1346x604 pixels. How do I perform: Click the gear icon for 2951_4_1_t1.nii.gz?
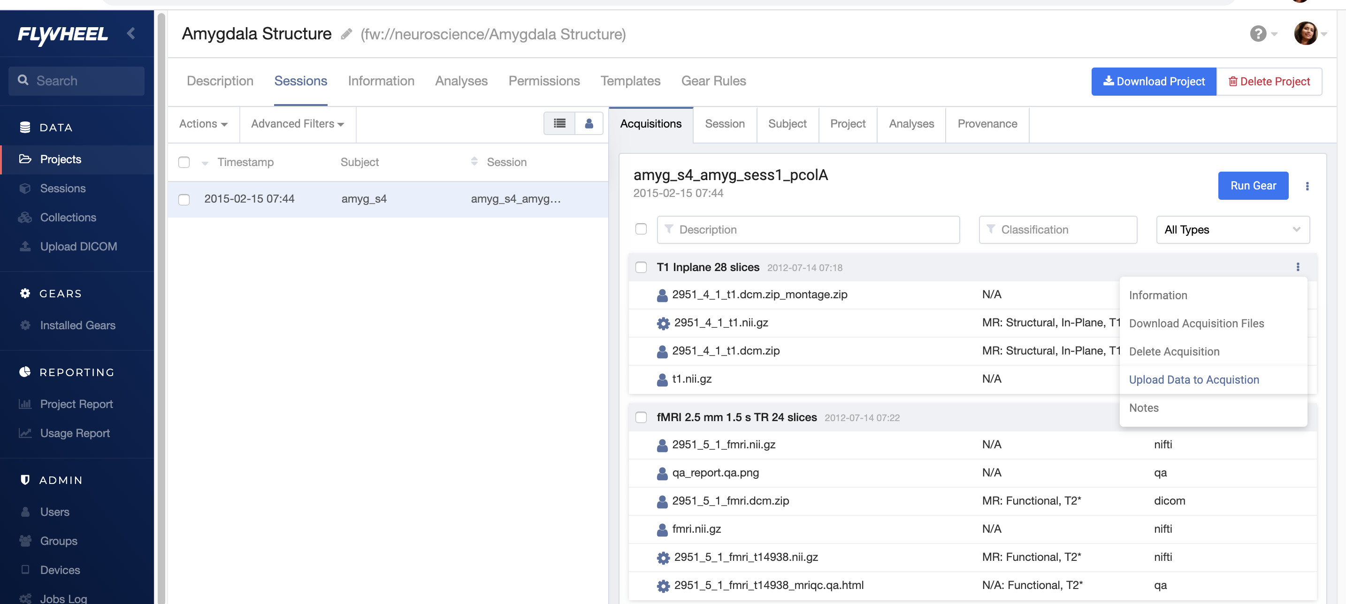point(663,324)
